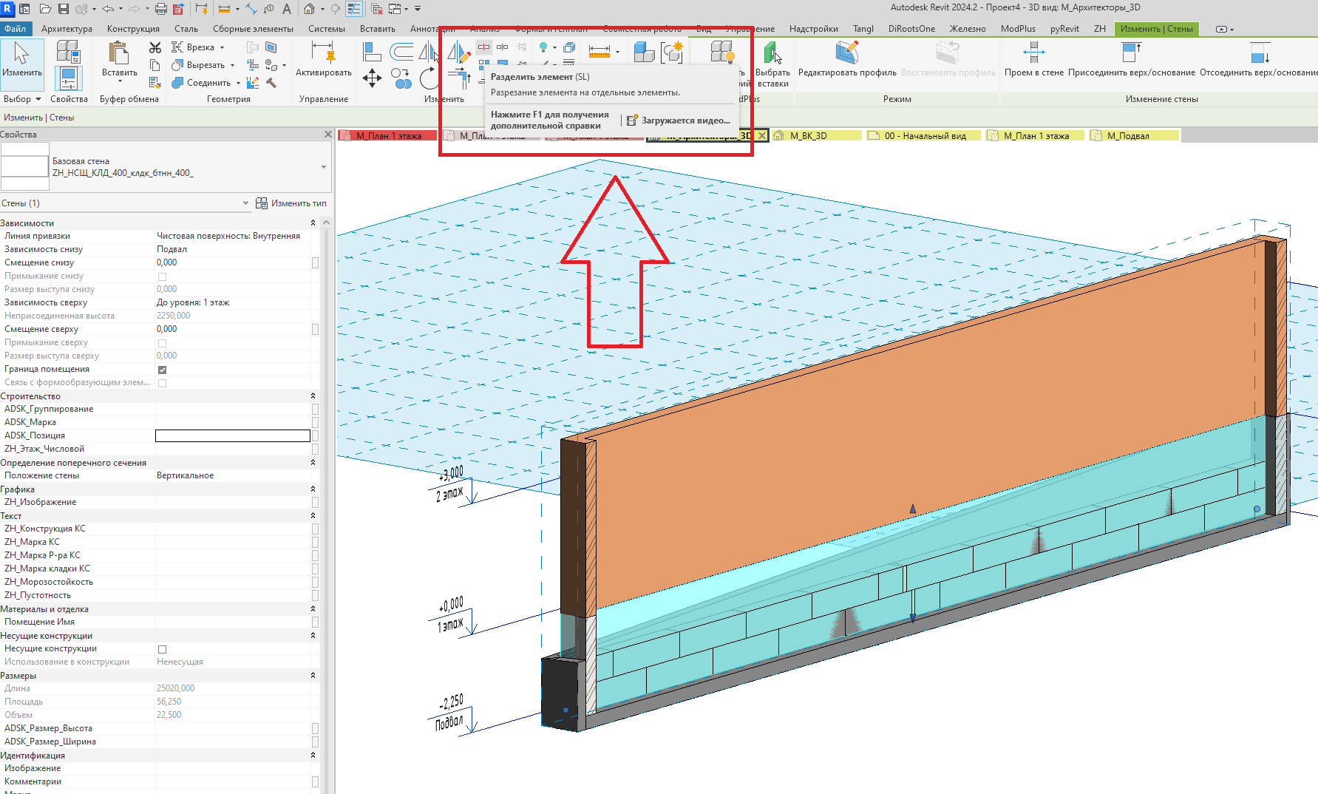Toggle the Несущие конструкции checkbox
1318x794 pixels.
[x=163, y=649]
